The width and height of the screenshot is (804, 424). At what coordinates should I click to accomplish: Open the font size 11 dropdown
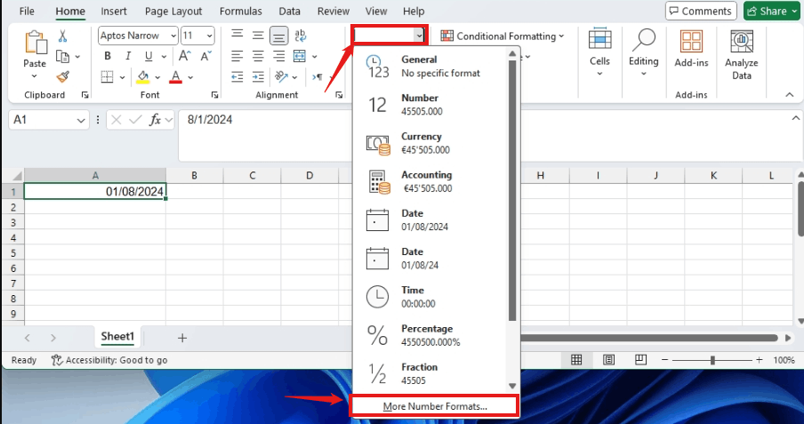click(209, 36)
